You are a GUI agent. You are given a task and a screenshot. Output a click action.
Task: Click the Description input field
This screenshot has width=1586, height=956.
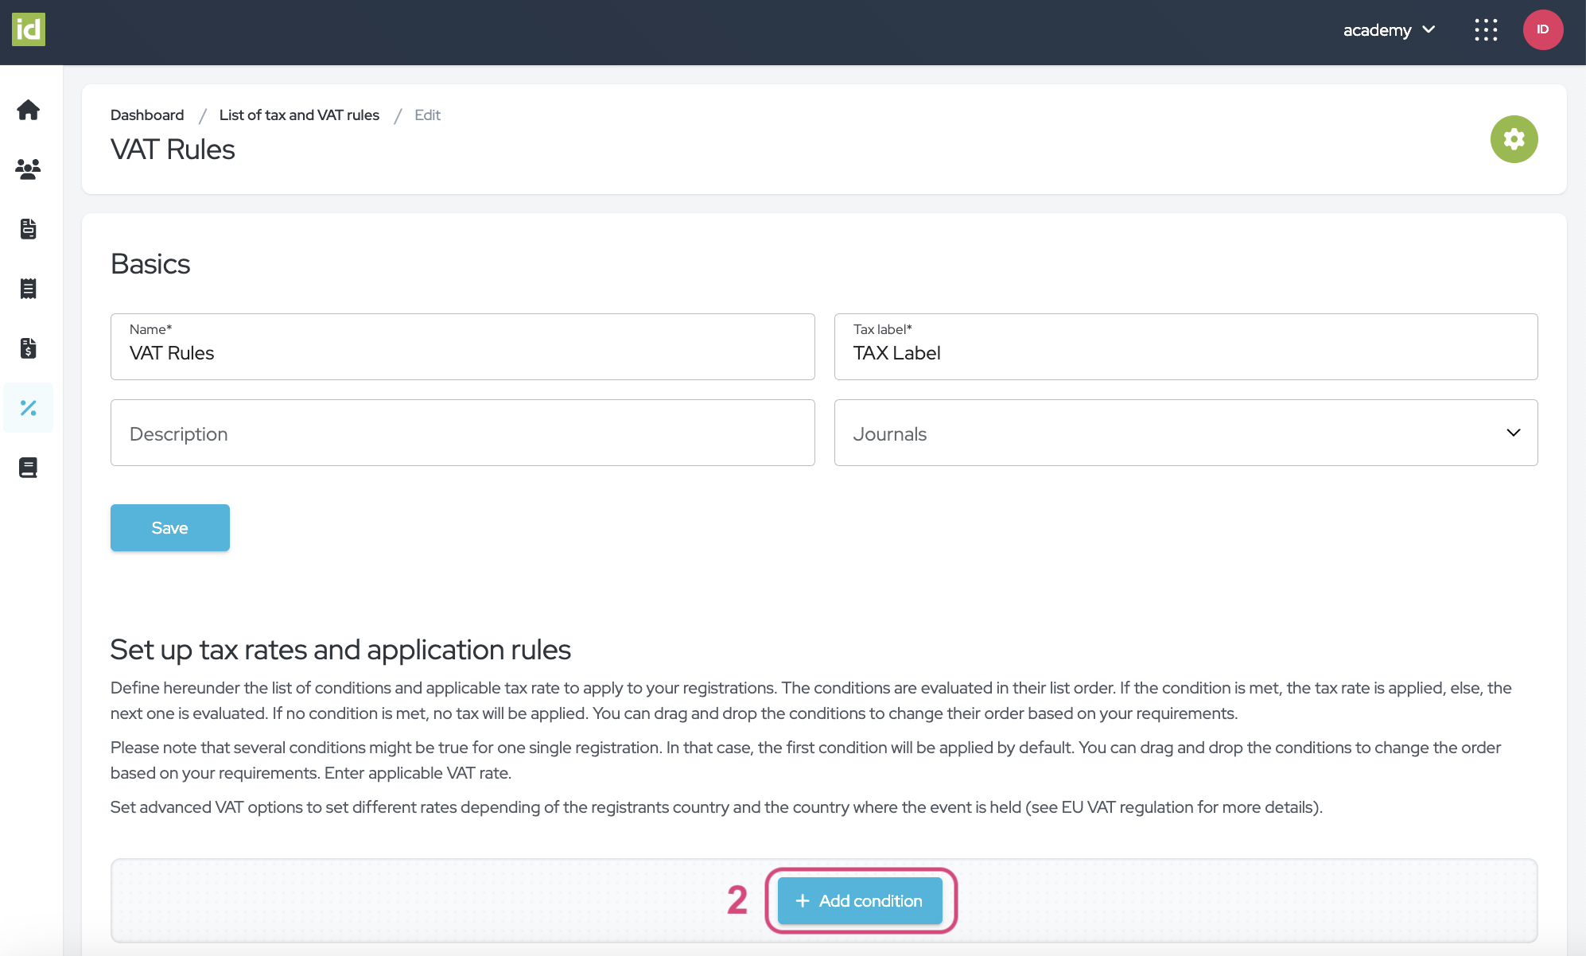point(462,433)
